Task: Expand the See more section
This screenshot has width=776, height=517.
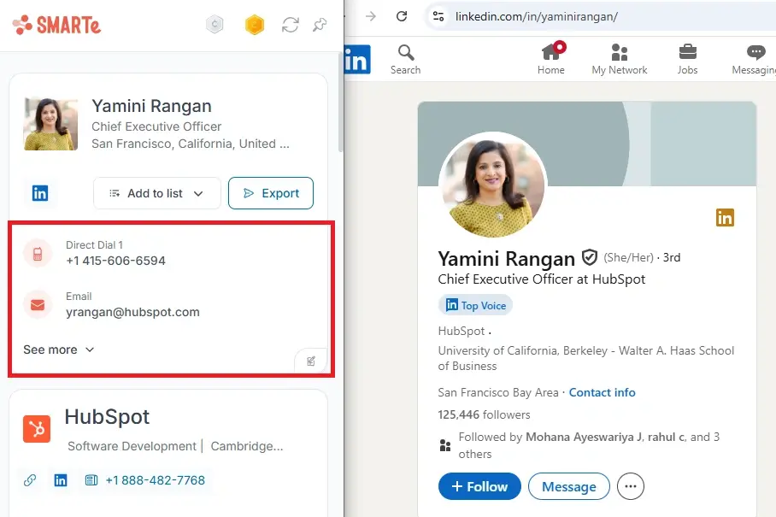Action: click(59, 350)
